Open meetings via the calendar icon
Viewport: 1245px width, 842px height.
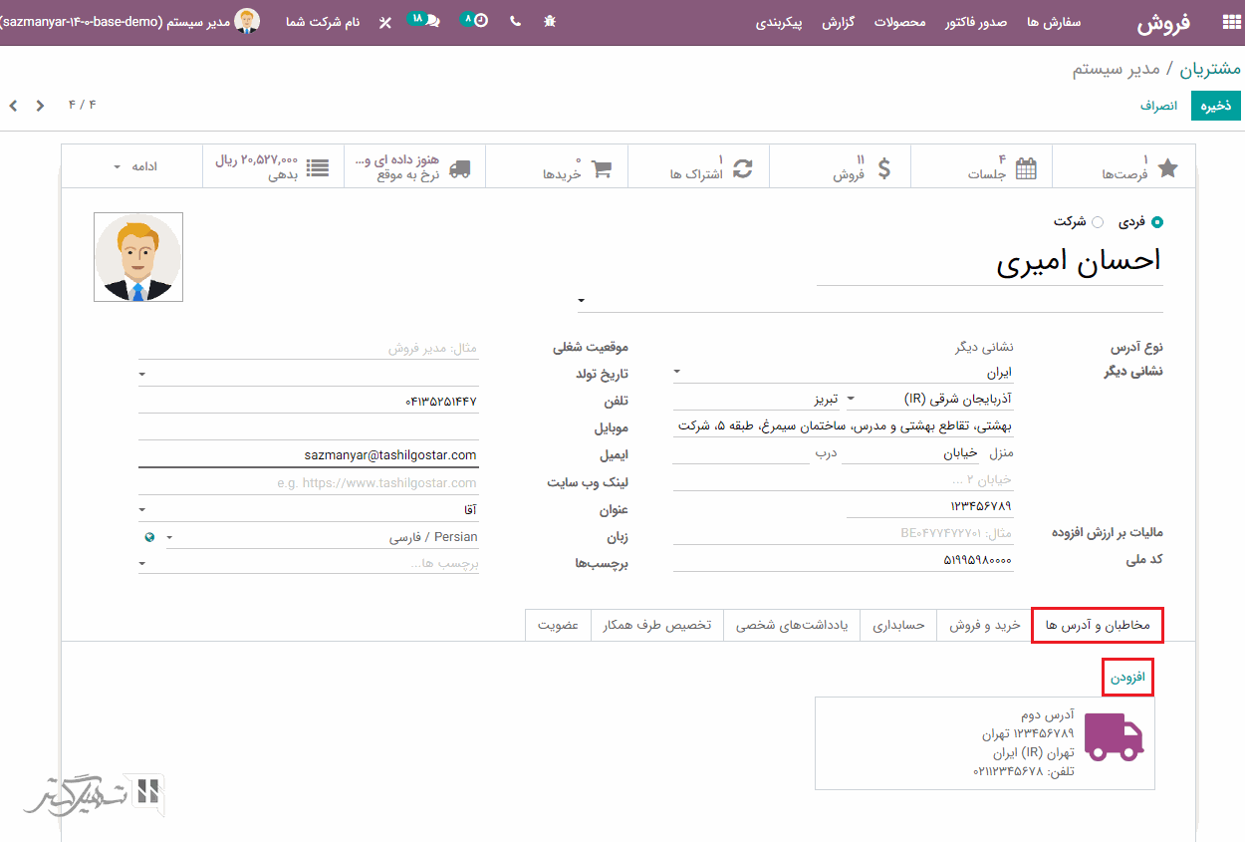coord(1025,168)
